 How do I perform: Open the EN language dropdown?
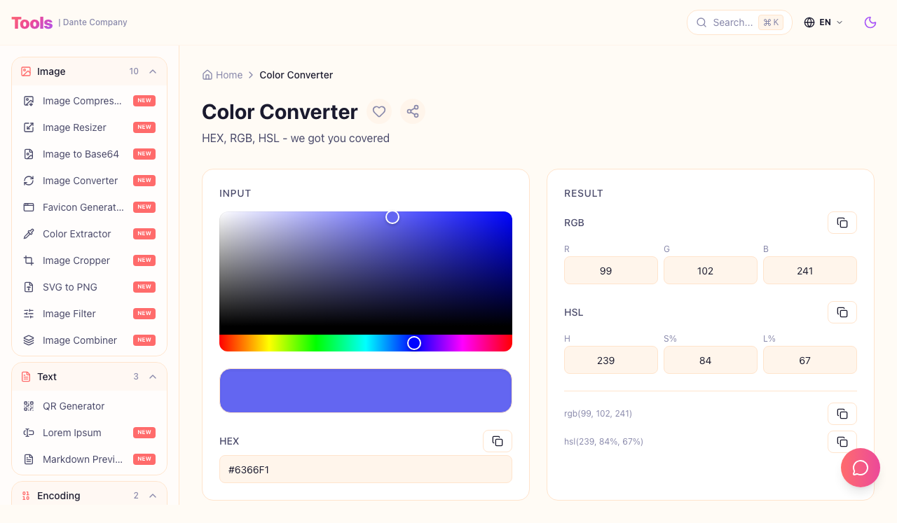pyautogui.click(x=823, y=22)
